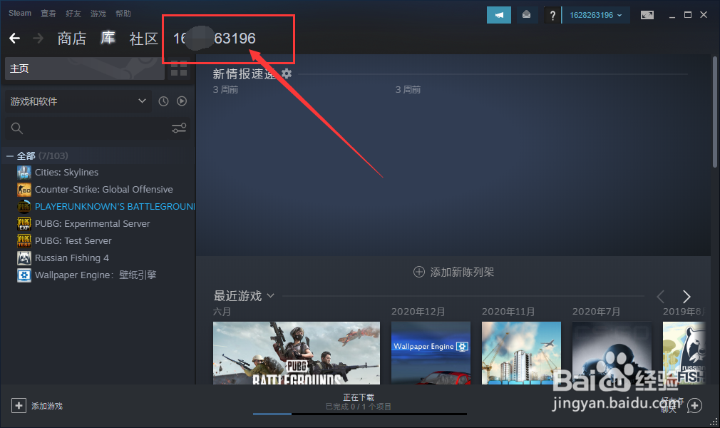This screenshot has width=720, height=428.
Task: Click the 新情报速递 heading
Action: click(x=245, y=73)
